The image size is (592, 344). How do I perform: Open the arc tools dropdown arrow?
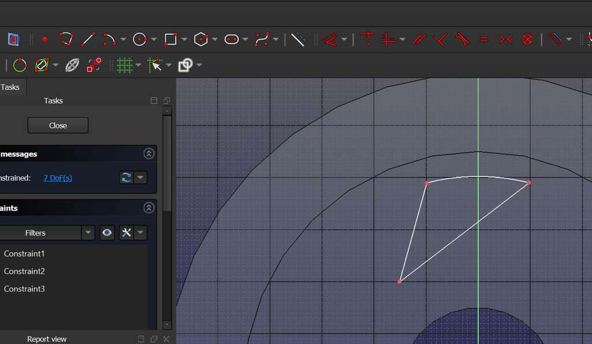pos(123,39)
